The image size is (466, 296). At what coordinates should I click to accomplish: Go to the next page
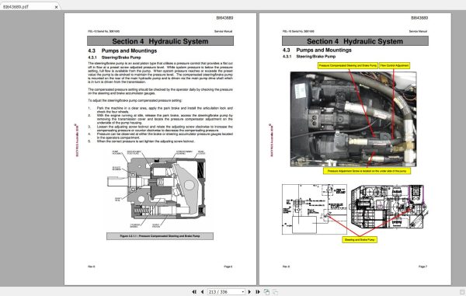pyautogui.click(x=249, y=292)
